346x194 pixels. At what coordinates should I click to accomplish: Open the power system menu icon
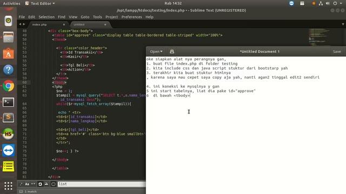[x=335, y=3]
